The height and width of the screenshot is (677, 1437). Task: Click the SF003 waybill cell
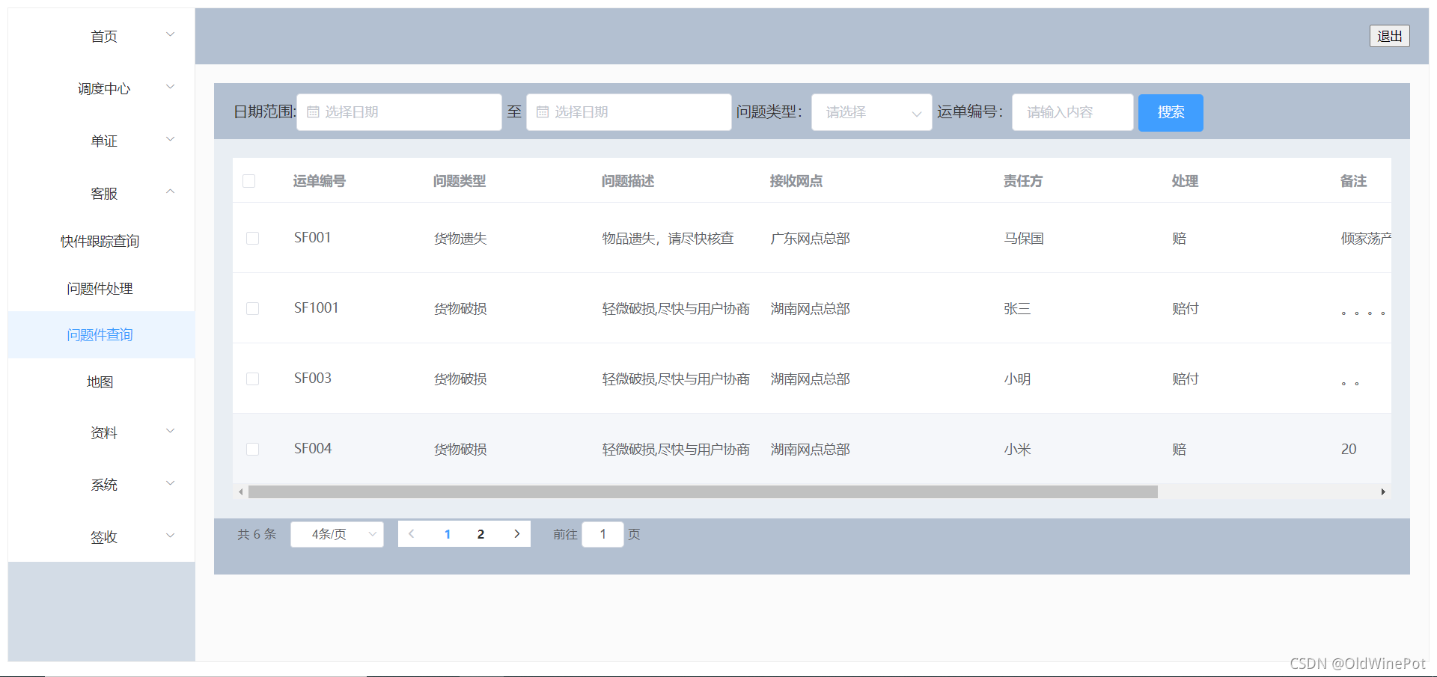pos(313,379)
